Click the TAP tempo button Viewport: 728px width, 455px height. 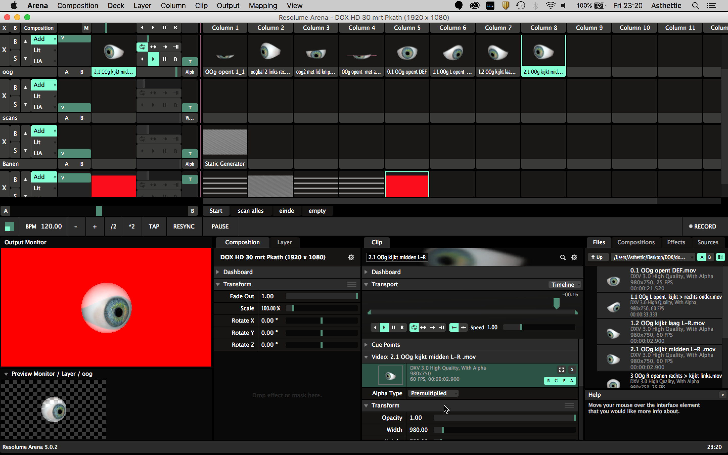[154, 226]
